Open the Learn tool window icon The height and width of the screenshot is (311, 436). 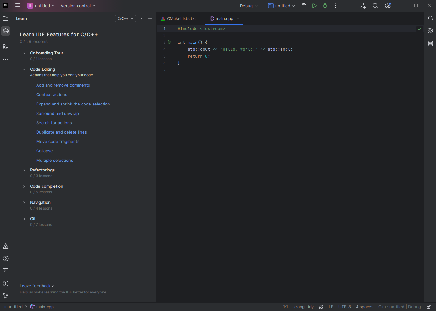pos(6,31)
